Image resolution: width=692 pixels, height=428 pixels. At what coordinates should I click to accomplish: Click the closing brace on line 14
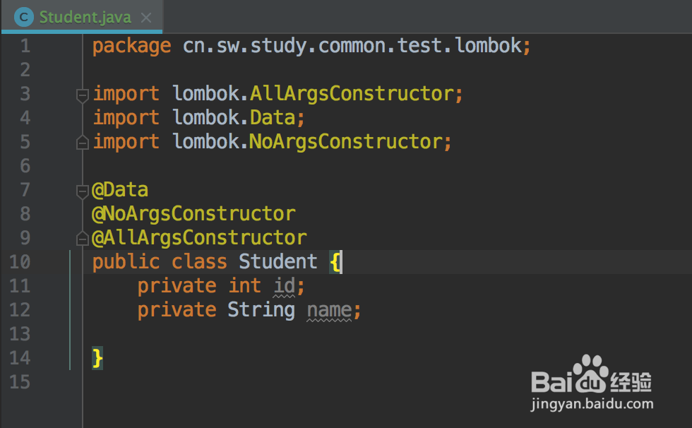click(x=97, y=358)
